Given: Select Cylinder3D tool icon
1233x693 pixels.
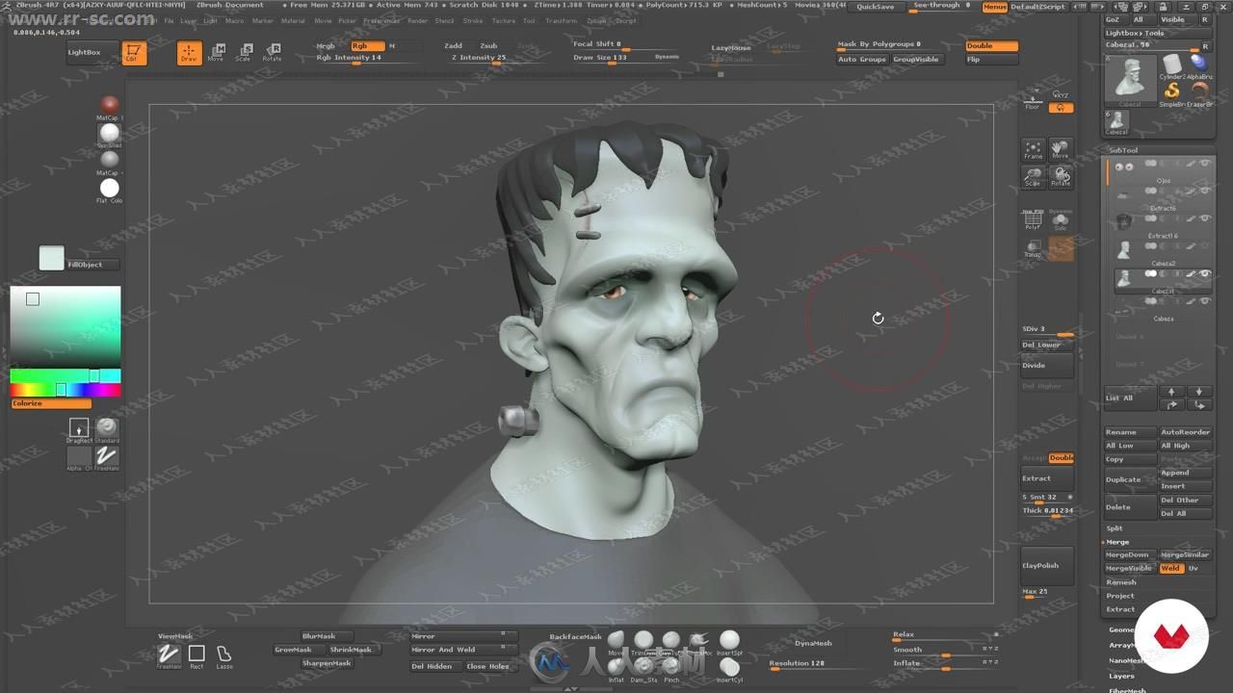Looking at the screenshot, I should [1172, 65].
